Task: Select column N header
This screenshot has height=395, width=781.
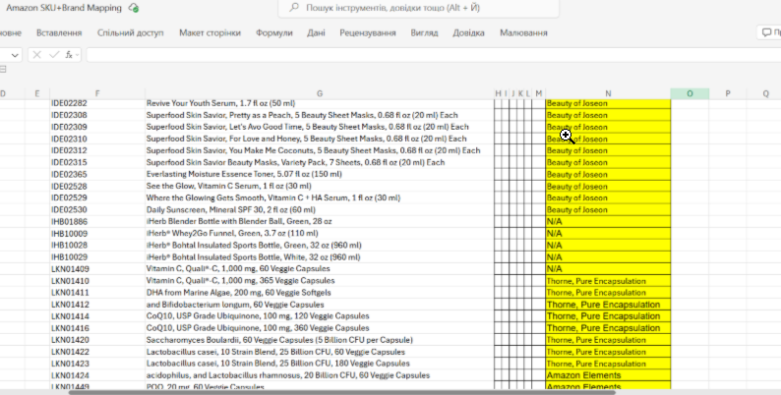Action: (x=608, y=93)
